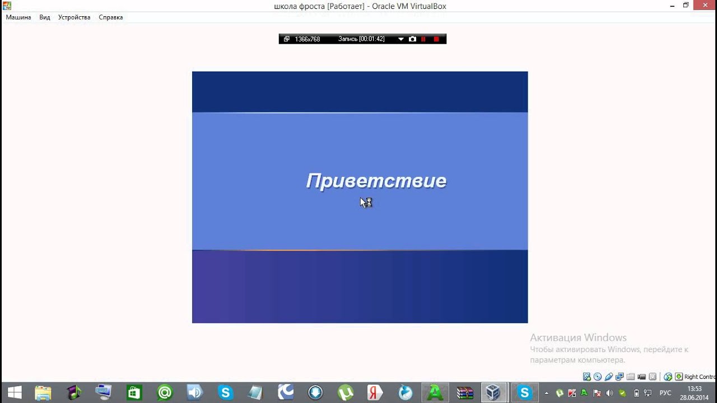Click the VirtualBox title bar app icon
The image size is (717, 403).
click(7, 6)
